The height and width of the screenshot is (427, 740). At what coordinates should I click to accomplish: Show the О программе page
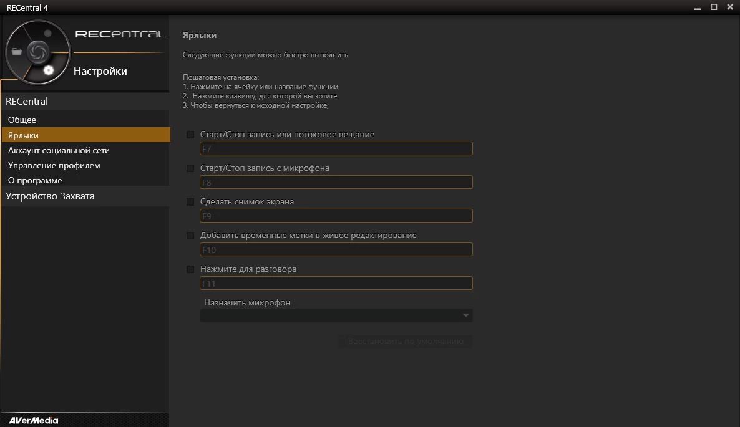click(x=85, y=181)
